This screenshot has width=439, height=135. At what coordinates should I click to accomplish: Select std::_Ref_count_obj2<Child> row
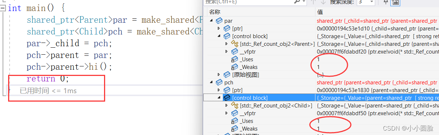pyautogui.click(x=276, y=106)
